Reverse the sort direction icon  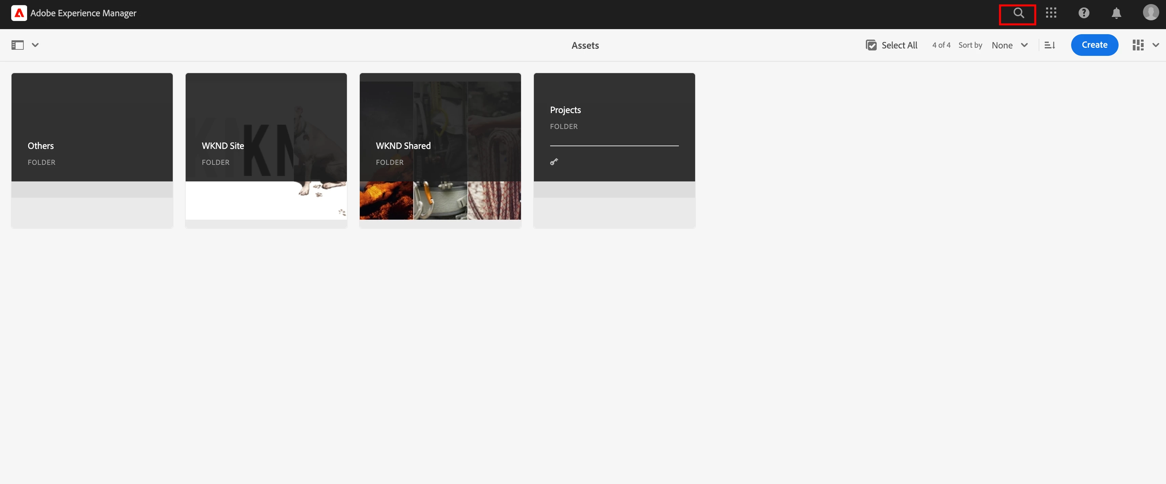tap(1050, 45)
